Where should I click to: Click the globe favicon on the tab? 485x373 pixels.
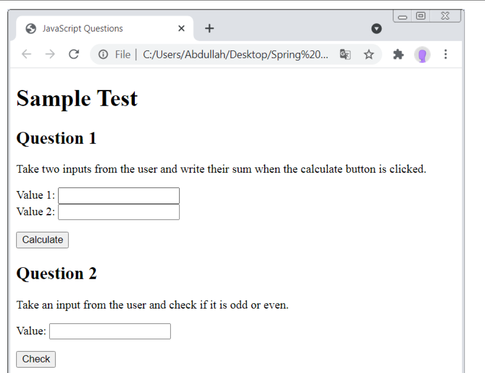pos(31,28)
